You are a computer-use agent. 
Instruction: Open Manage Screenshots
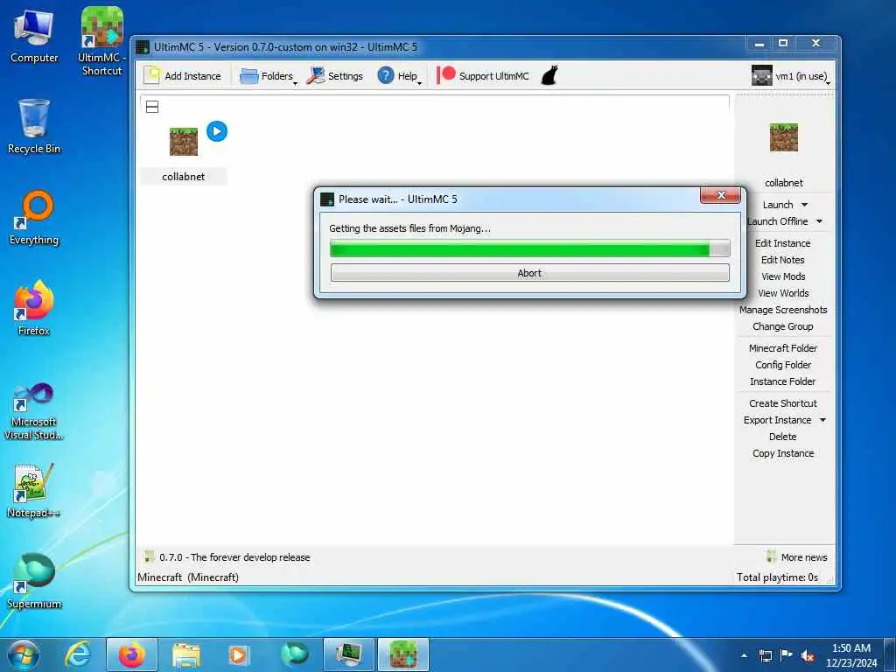(783, 309)
